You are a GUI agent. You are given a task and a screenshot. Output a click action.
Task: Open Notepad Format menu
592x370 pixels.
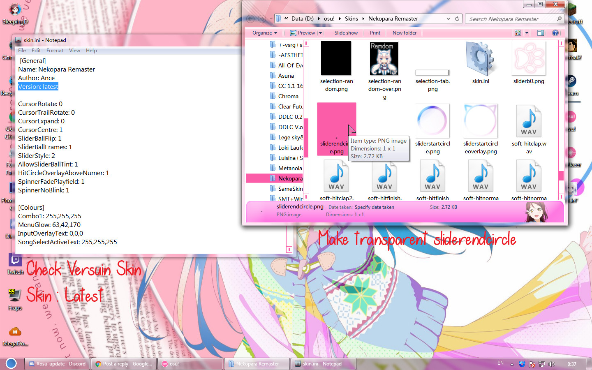tap(55, 51)
